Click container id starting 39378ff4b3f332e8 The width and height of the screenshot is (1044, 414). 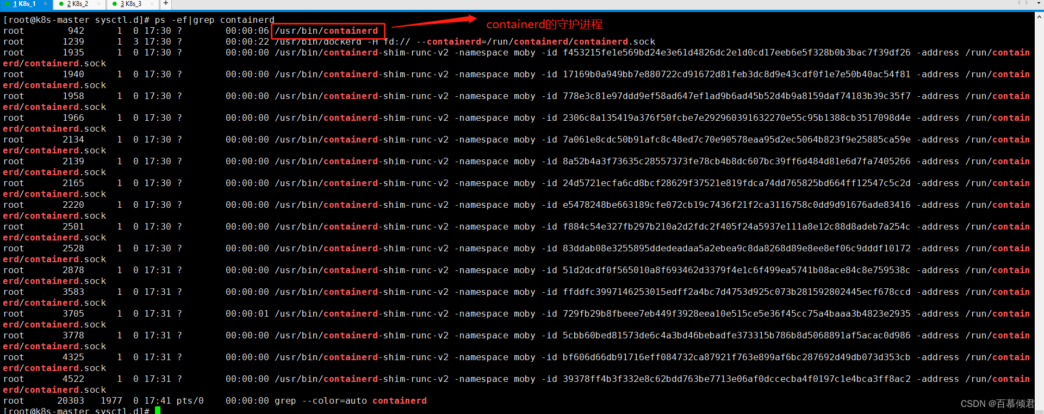(x=737, y=379)
